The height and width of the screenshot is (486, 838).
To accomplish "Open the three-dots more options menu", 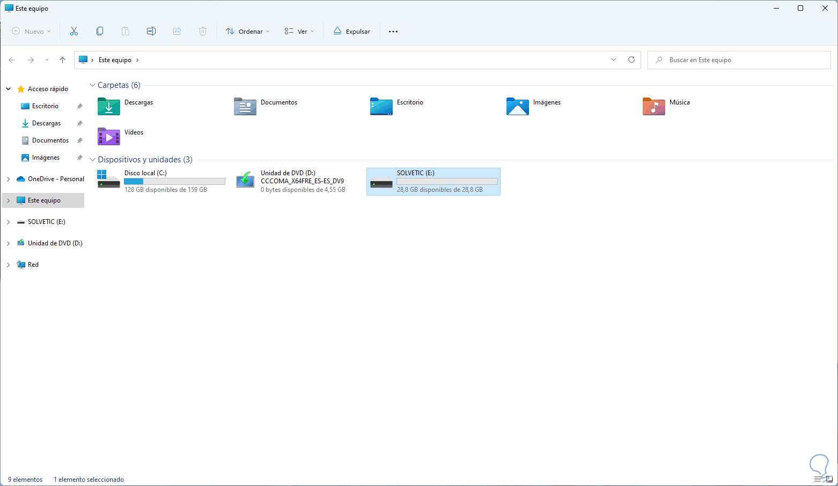I will [393, 32].
